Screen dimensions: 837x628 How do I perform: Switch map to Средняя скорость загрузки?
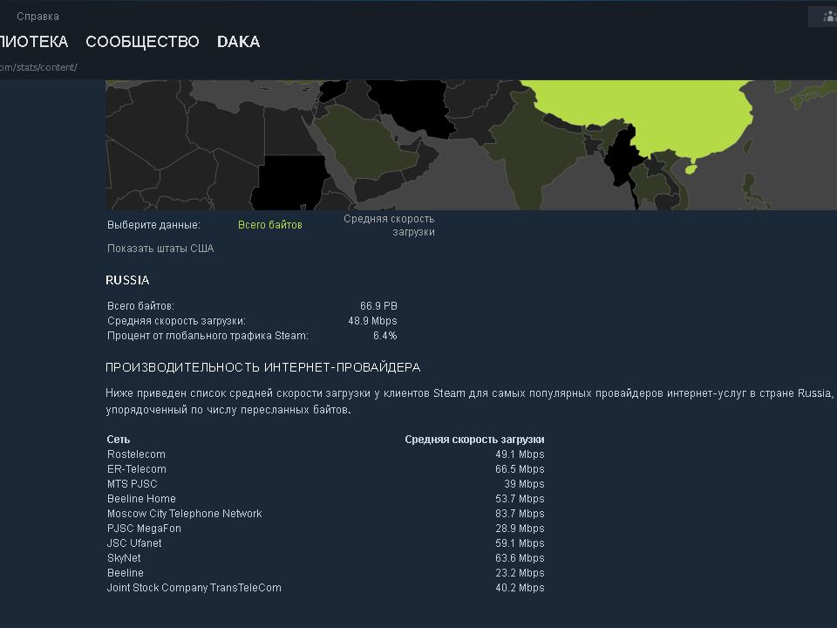point(389,225)
